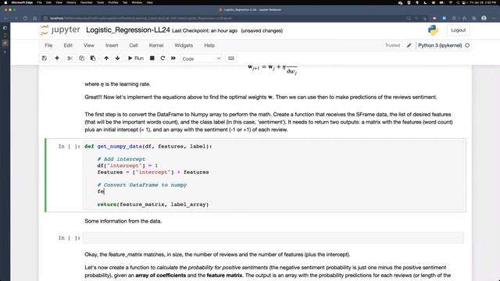Image resolution: width=500 pixels, height=281 pixels.
Task: Open the Cell menu
Action: tap(134, 45)
